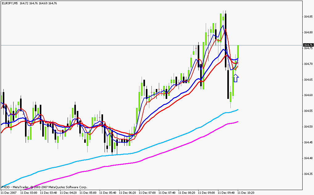The height and width of the screenshot is (195, 314).
Task: Click the 11 Dec 2007 date label
Action: tap(9, 193)
